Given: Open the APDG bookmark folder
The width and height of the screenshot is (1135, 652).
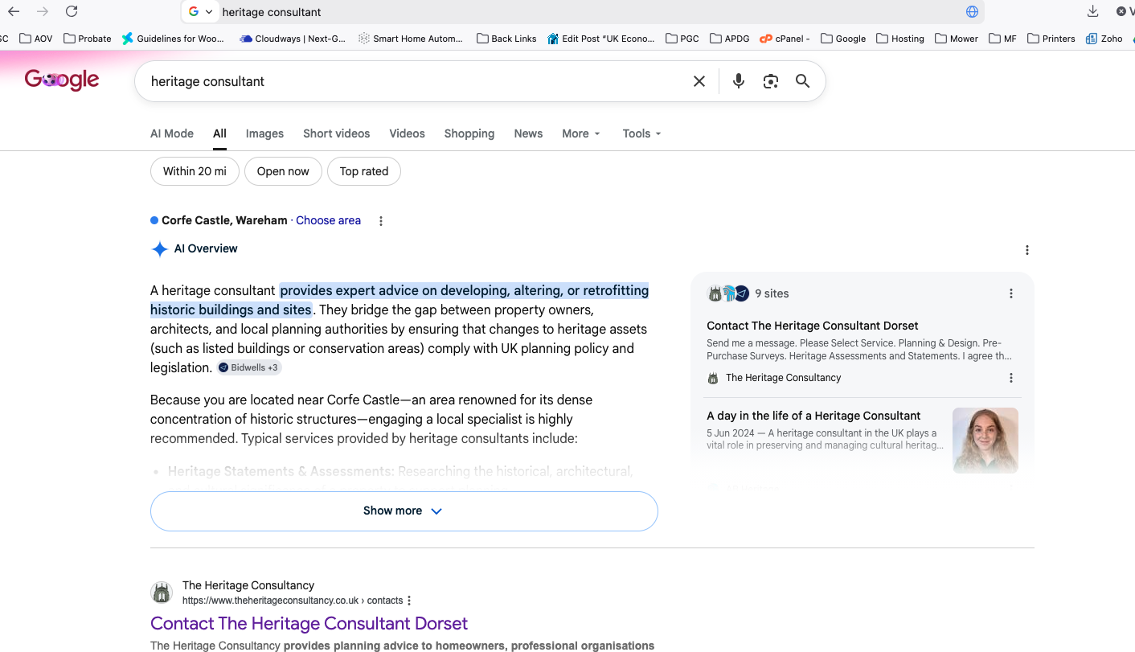Looking at the screenshot, I should point(730,39).
